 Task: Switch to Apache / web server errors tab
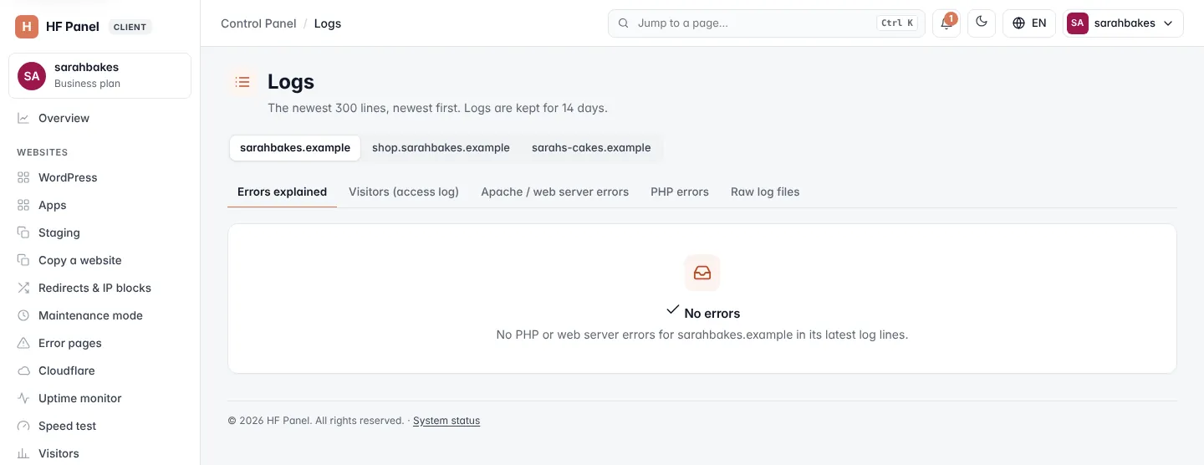554,192
